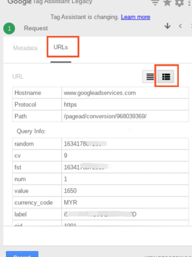
Task: Click the cv parameter label
Action: click(18, 156)
